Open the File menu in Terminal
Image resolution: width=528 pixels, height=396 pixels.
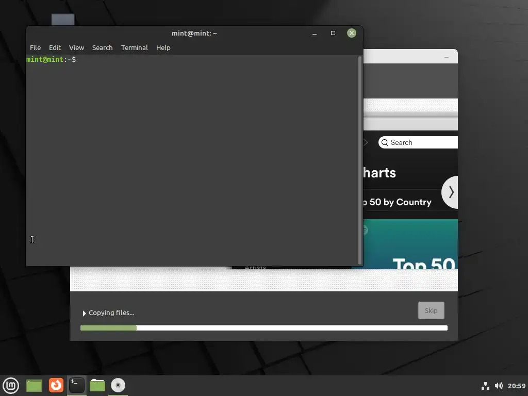(36, 47)
